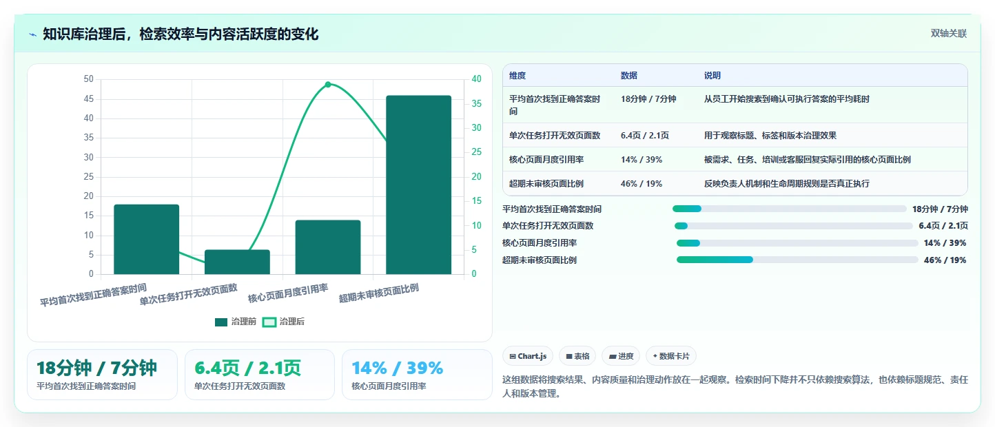Screen dimensions: 995x427
Task: Click progress value label 46% / 19%
Action: pos(945,260)
